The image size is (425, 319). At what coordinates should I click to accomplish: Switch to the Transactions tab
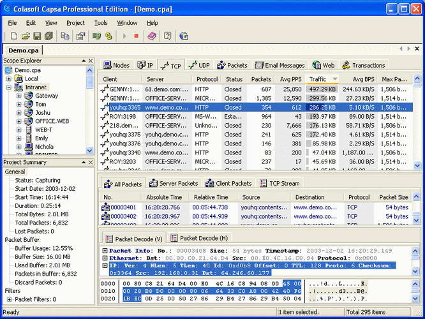364,65
